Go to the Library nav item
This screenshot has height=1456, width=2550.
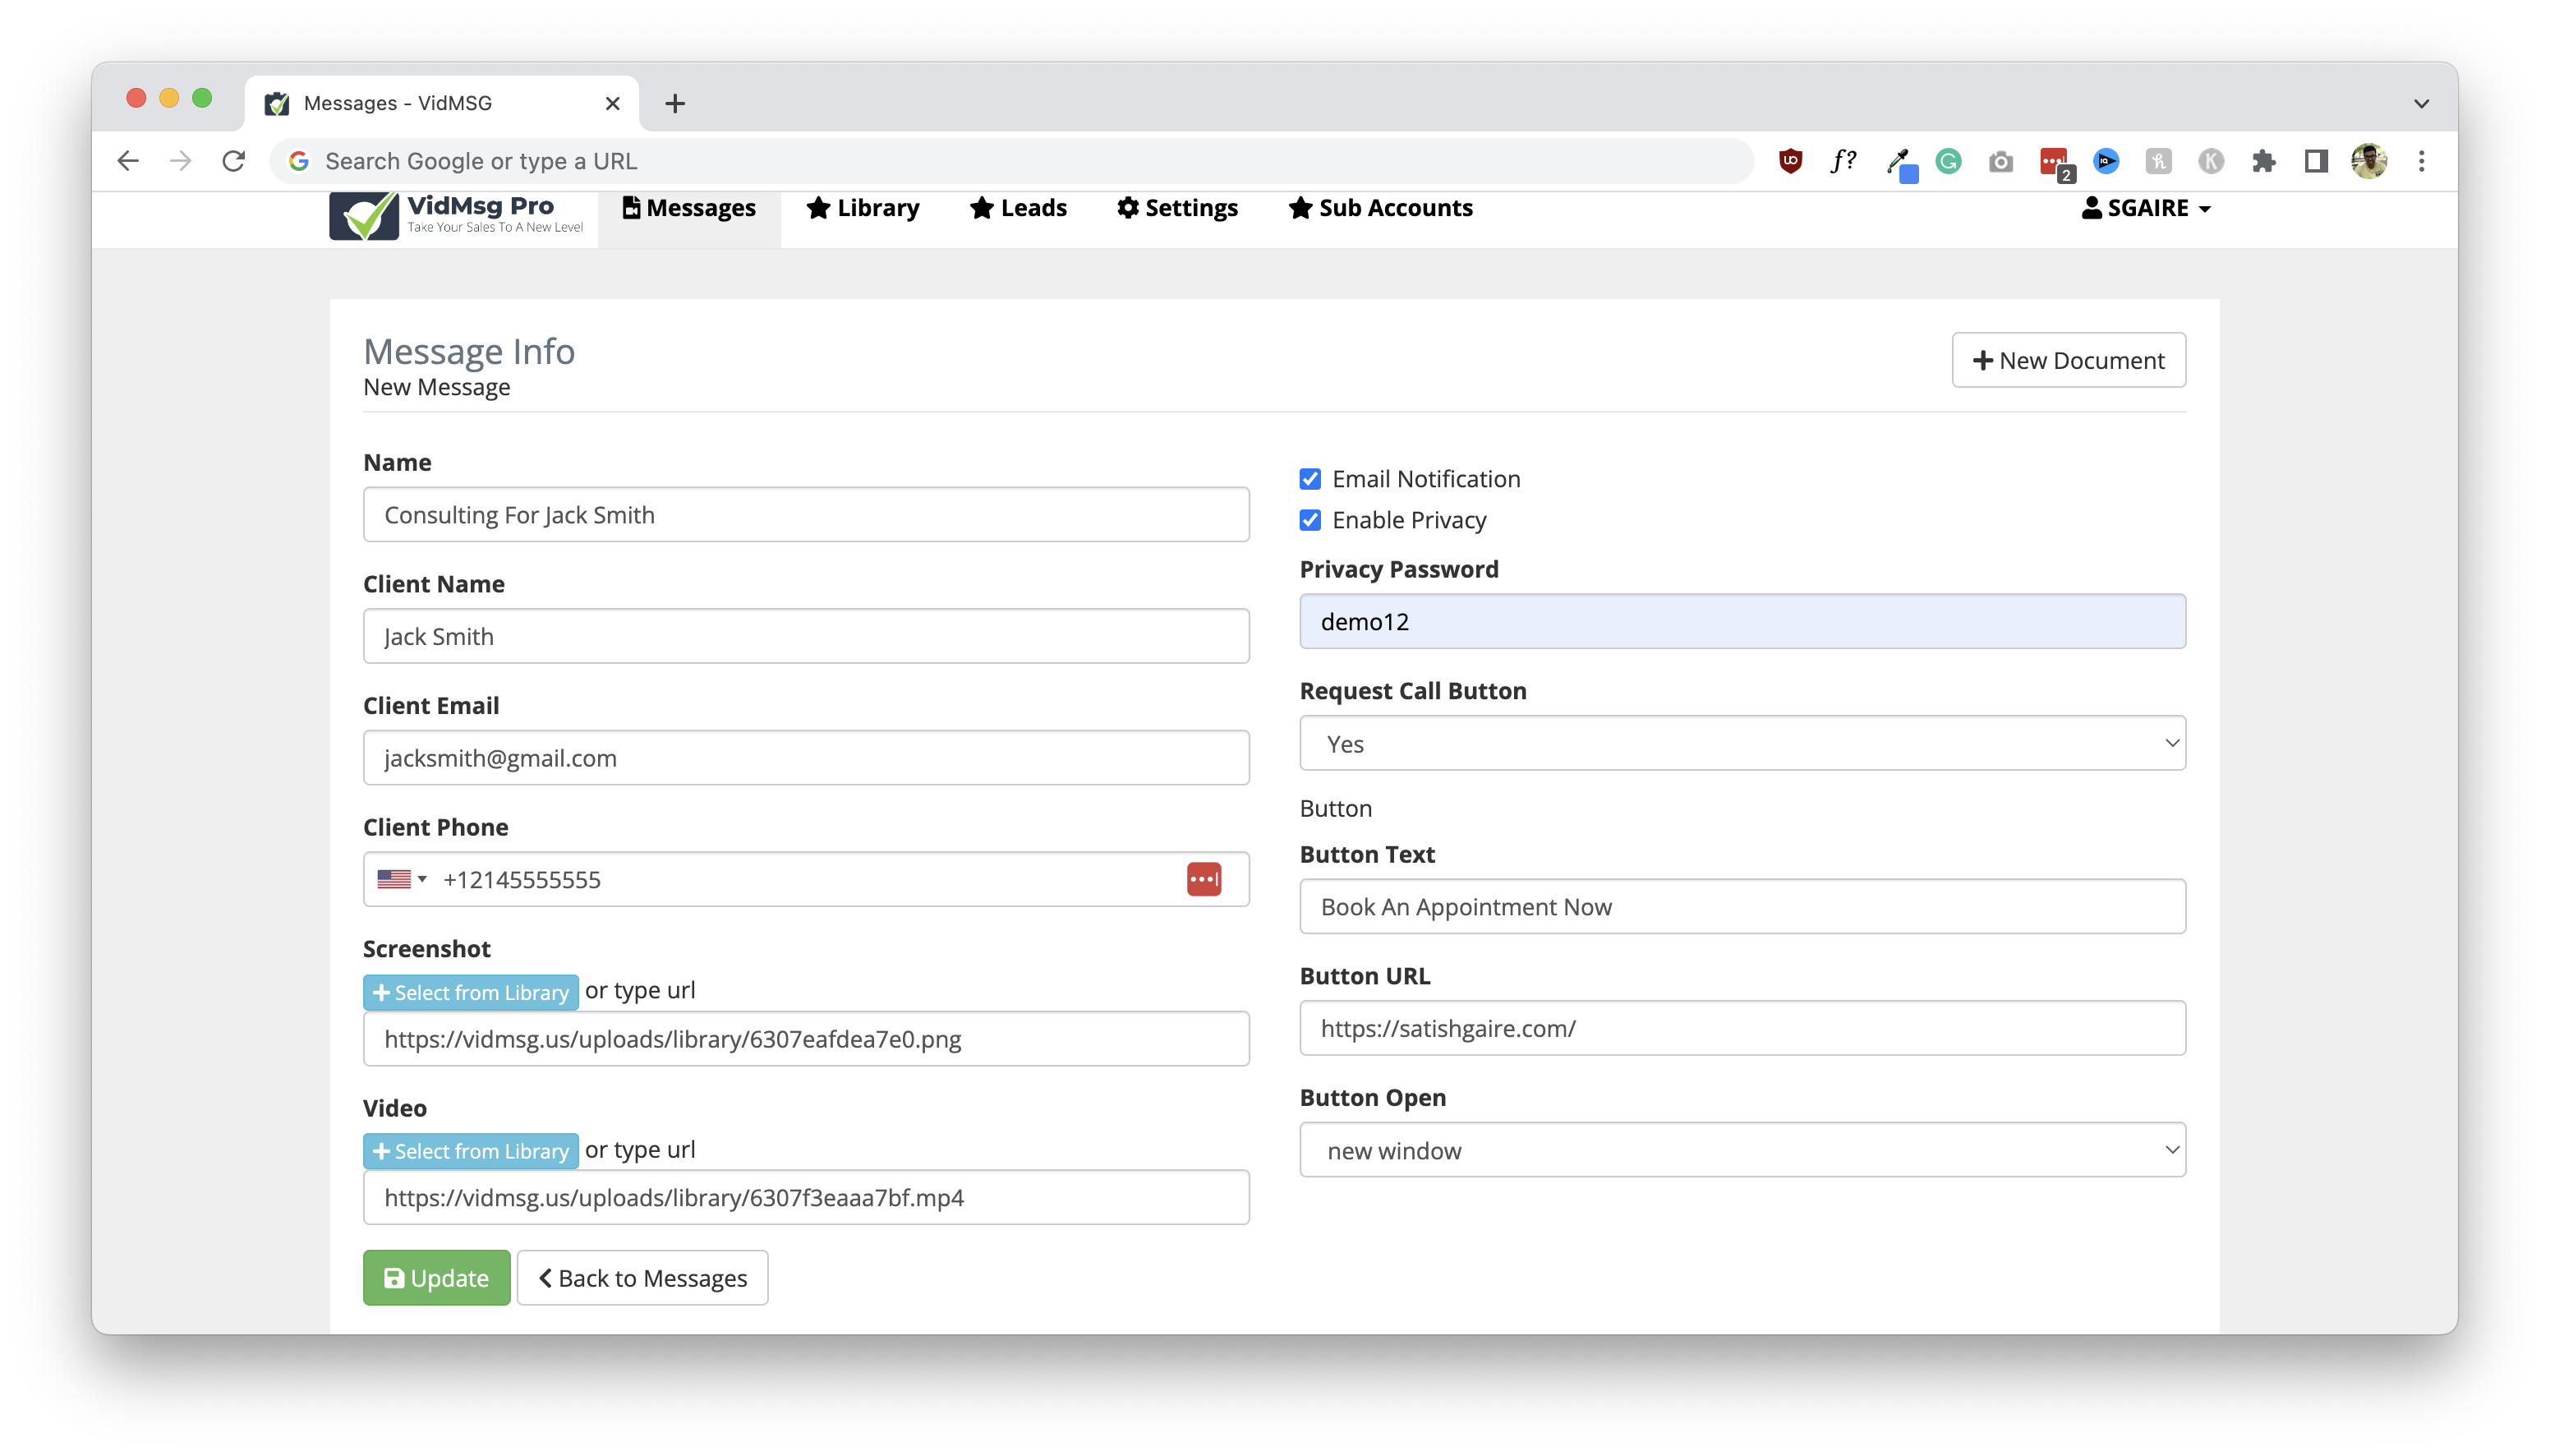pos(863,208)
